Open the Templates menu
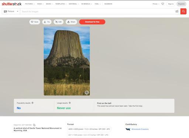The image size is (189, 138). tap(61, 4)
